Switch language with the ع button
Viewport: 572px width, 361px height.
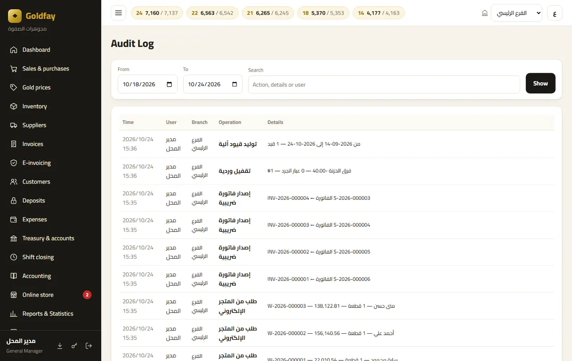tap(555, 13)
